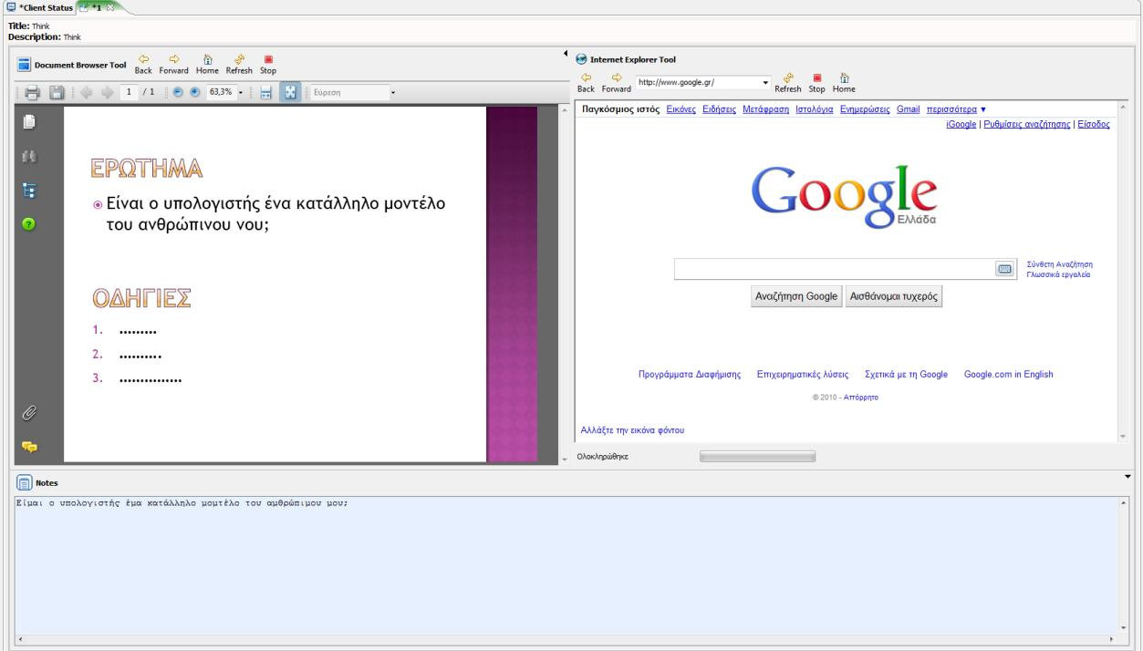Open Home in Document Browser Tool
The height and width of the screenshot is (651, 1143).
tap(207, 65)
